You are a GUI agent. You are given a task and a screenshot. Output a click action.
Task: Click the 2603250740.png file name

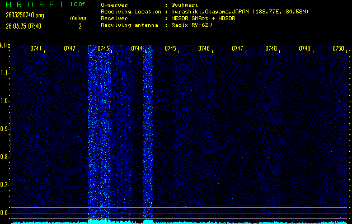[28, 15]
